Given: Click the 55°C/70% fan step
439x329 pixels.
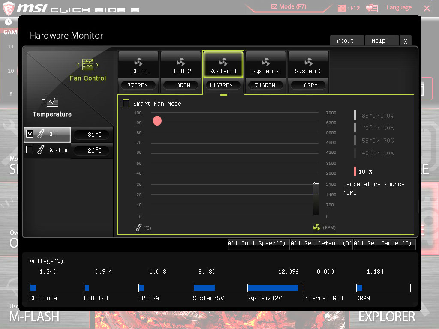Looking at the screenshot, I should pyautogui.click(x=374, y=140).
